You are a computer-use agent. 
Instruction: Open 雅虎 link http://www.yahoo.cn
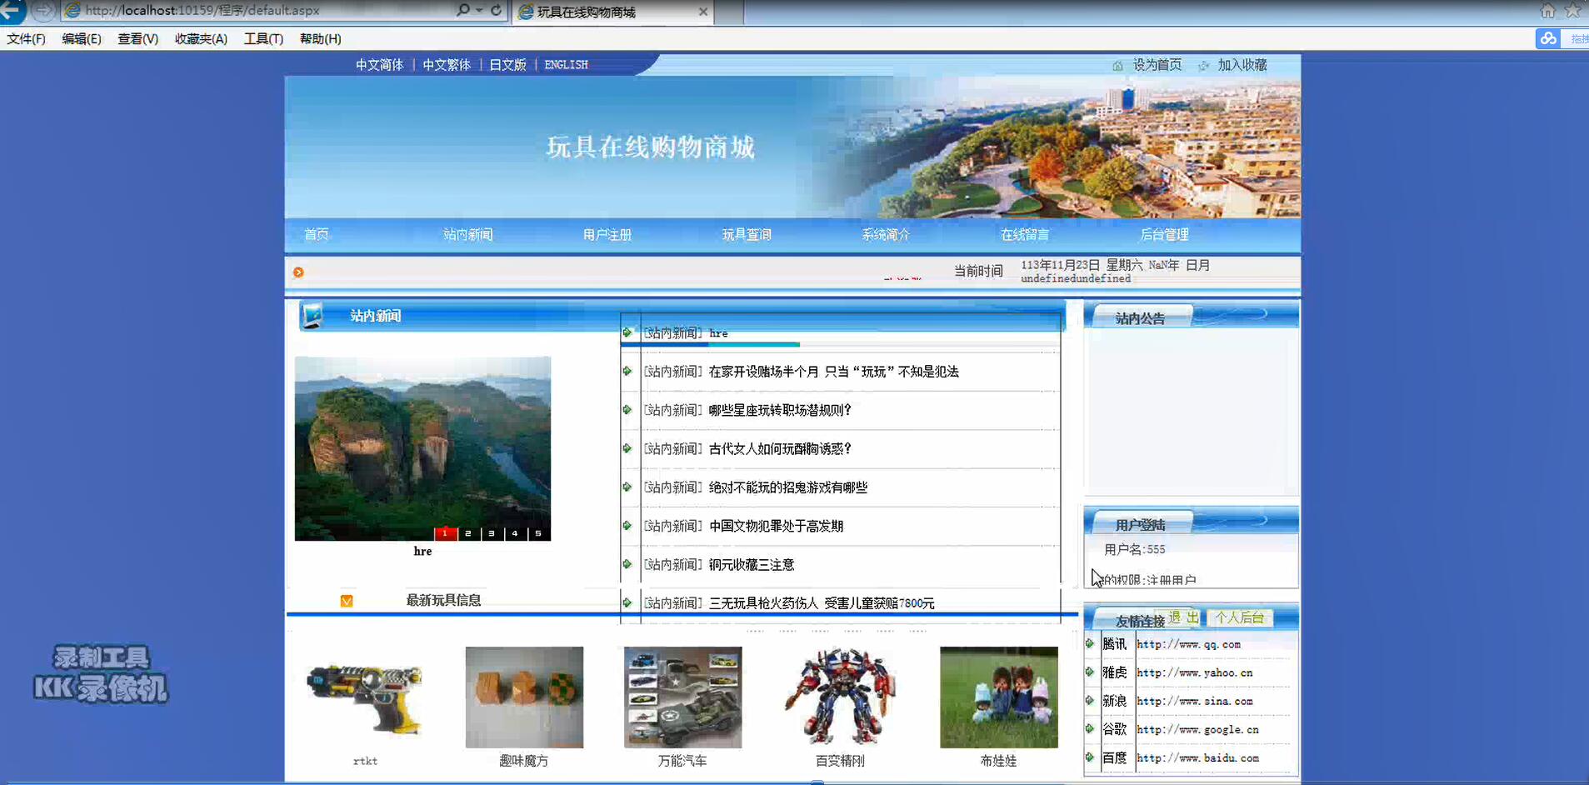[x=1194, y=672]
